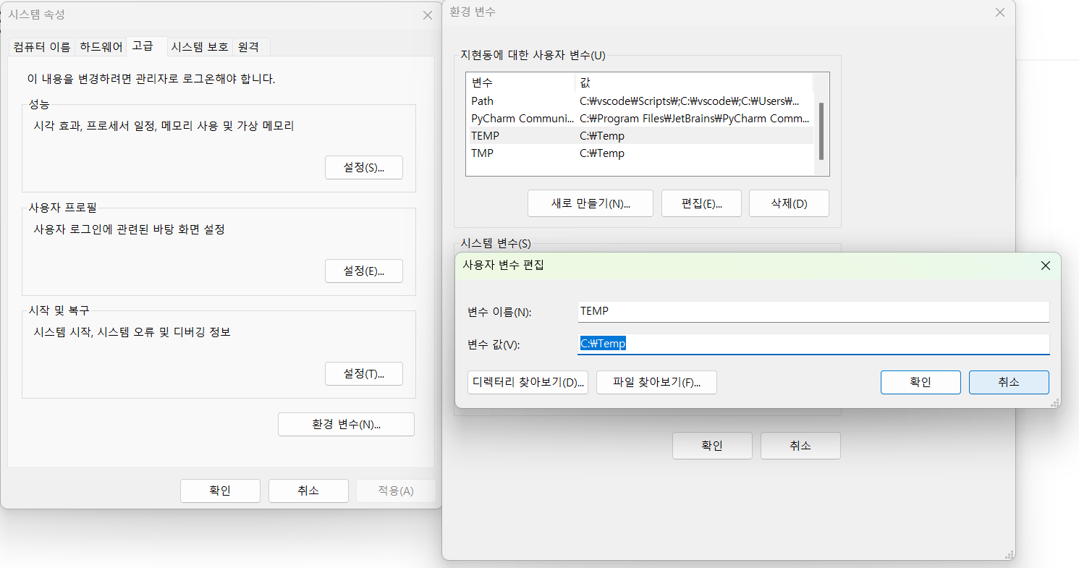Click the 변수 이름 input field

(x=813, y=312)
